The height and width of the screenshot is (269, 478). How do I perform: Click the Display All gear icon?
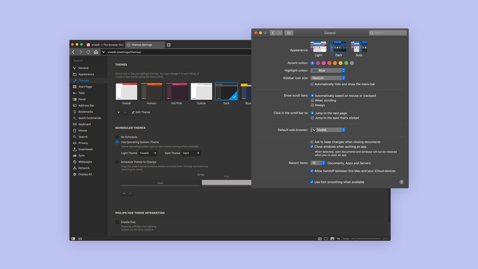74,175
